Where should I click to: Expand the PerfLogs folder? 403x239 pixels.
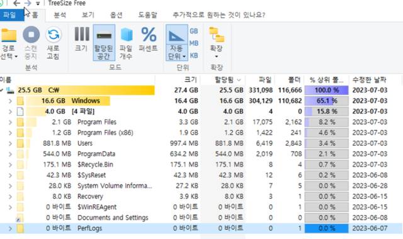(10, 228)
